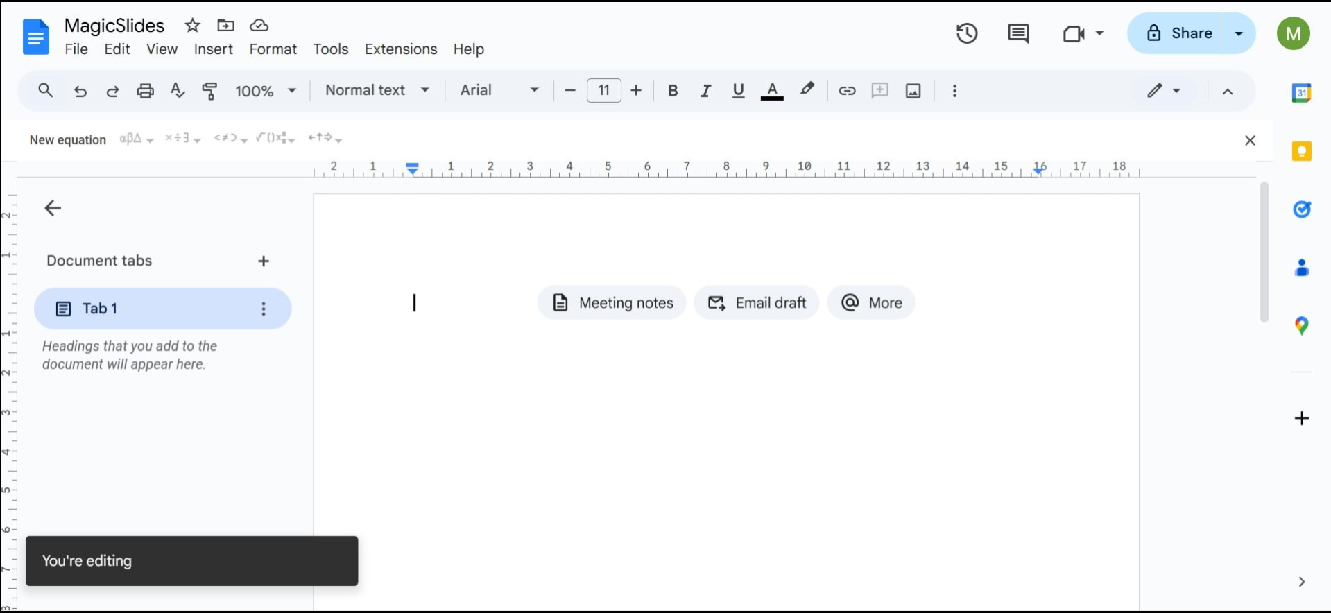Start a video call with camera icon
1331x613 pixels.
[x=1073, y=33]
